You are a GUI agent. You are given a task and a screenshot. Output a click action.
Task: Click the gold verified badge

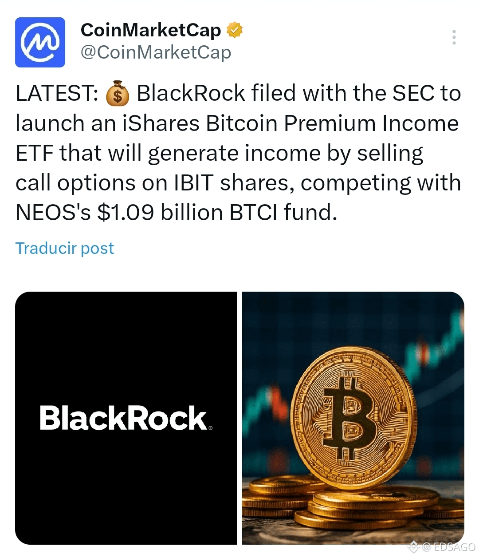(235, 30)
